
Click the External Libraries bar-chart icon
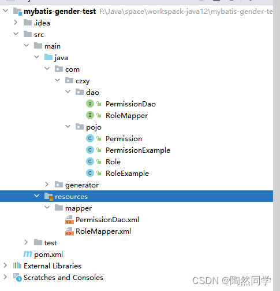pos(17,266)
